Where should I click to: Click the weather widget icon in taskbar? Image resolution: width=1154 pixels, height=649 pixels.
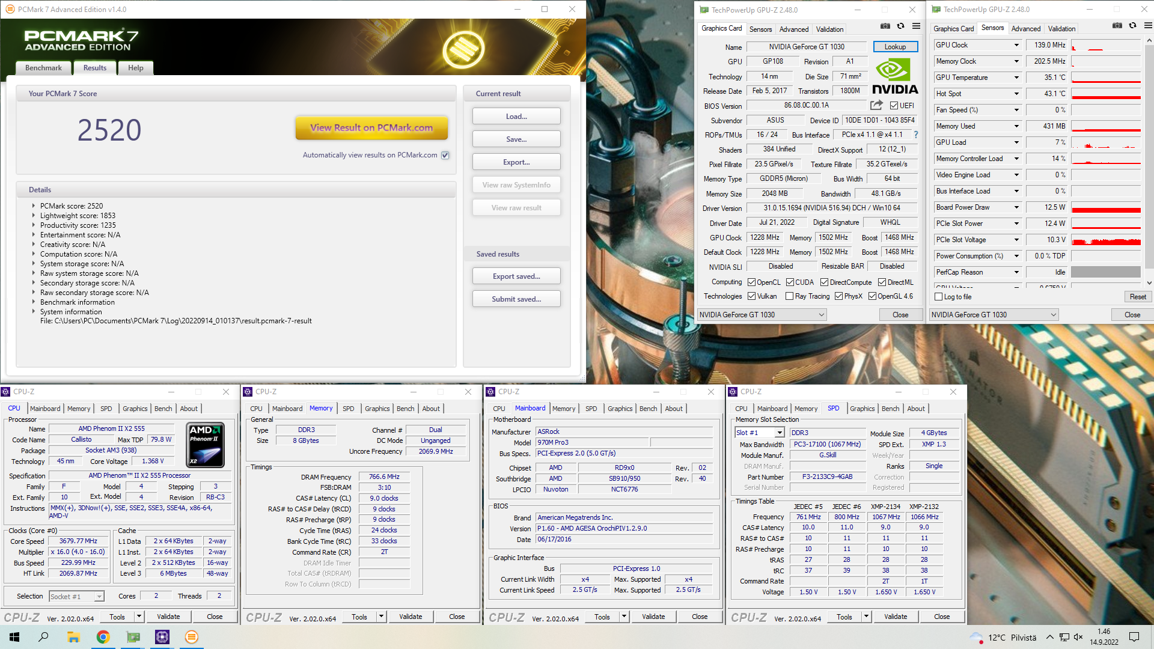pos(977,637)
